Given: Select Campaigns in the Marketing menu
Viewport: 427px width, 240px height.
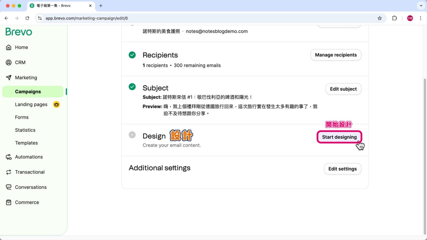Looking at the screenshot, I should click(x=28, y=91).
